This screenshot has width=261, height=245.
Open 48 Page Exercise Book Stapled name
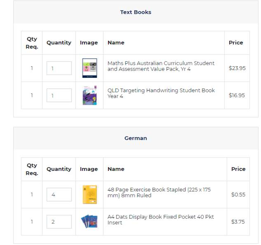[158, 193]
